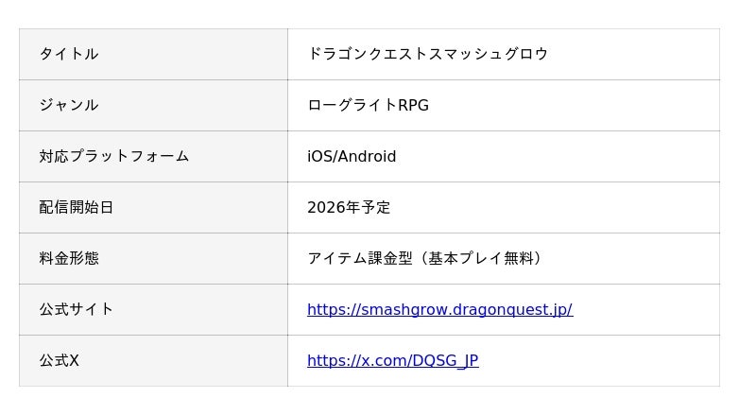
Task: Open the x.com/DQSG_JP link
Action: tap(392, 360)
